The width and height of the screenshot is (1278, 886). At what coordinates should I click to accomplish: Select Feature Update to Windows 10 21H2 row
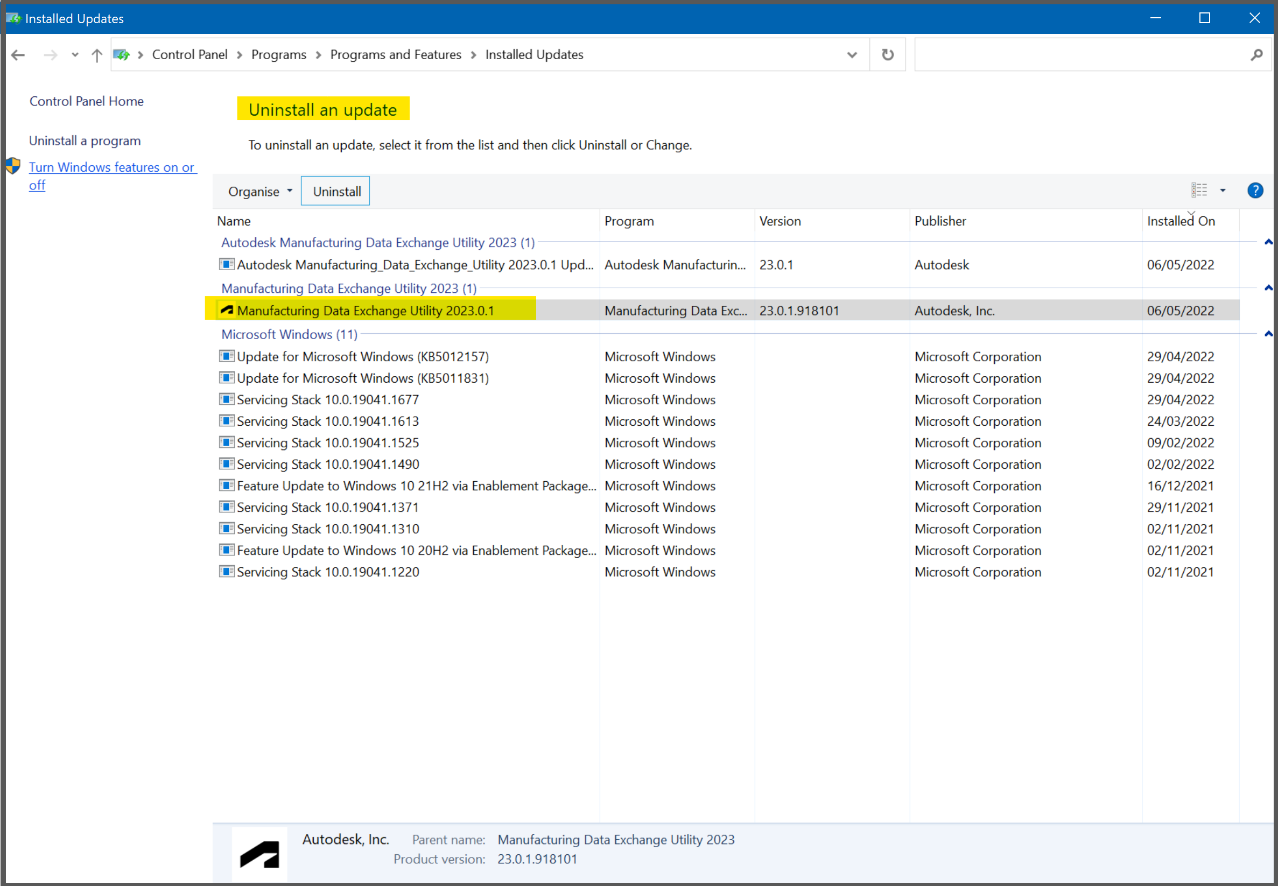(x=727, y=486)
